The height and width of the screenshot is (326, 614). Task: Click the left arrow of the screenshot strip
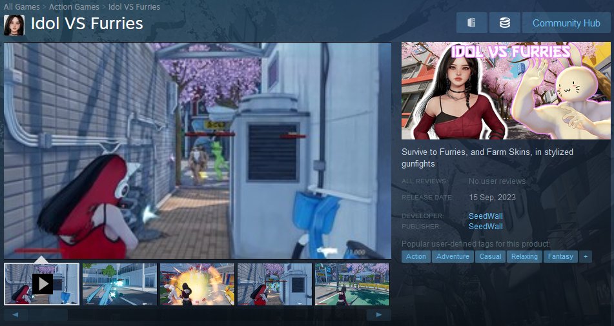click(x=15, y=314)
